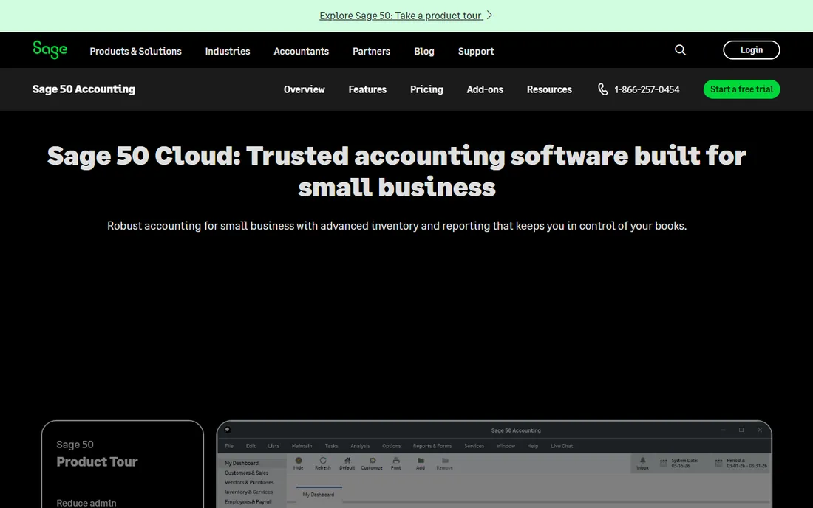Call the 1-866-257-0454 phone link
Viewport: 813px width, 508px height.
(x=647, y=89)
